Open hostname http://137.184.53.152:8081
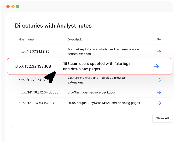The image size is (174, 144). pyautogui.click(x=38, y=103)
